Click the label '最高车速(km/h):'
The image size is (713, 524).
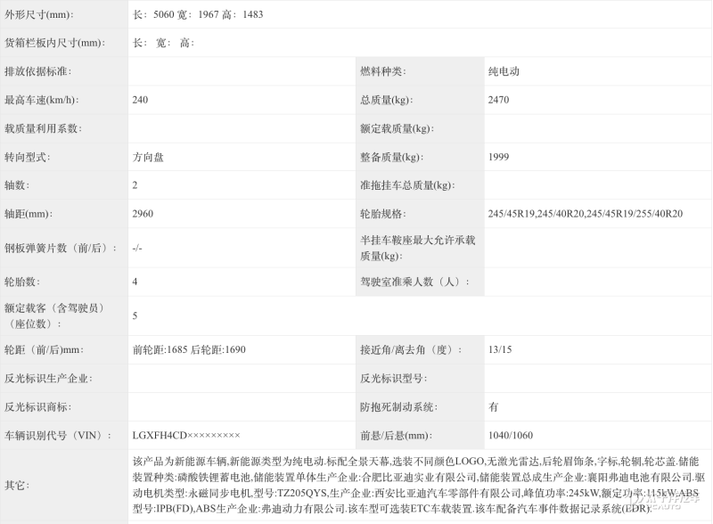click(x=41, y=100)
